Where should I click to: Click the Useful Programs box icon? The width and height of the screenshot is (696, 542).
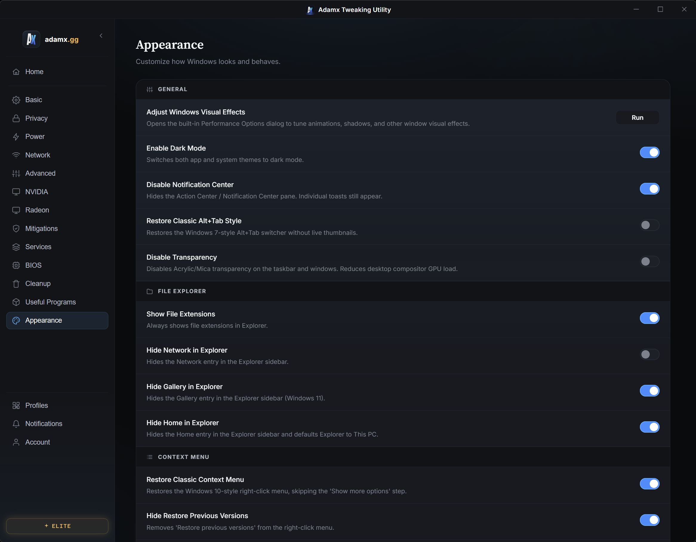(16, 302)
